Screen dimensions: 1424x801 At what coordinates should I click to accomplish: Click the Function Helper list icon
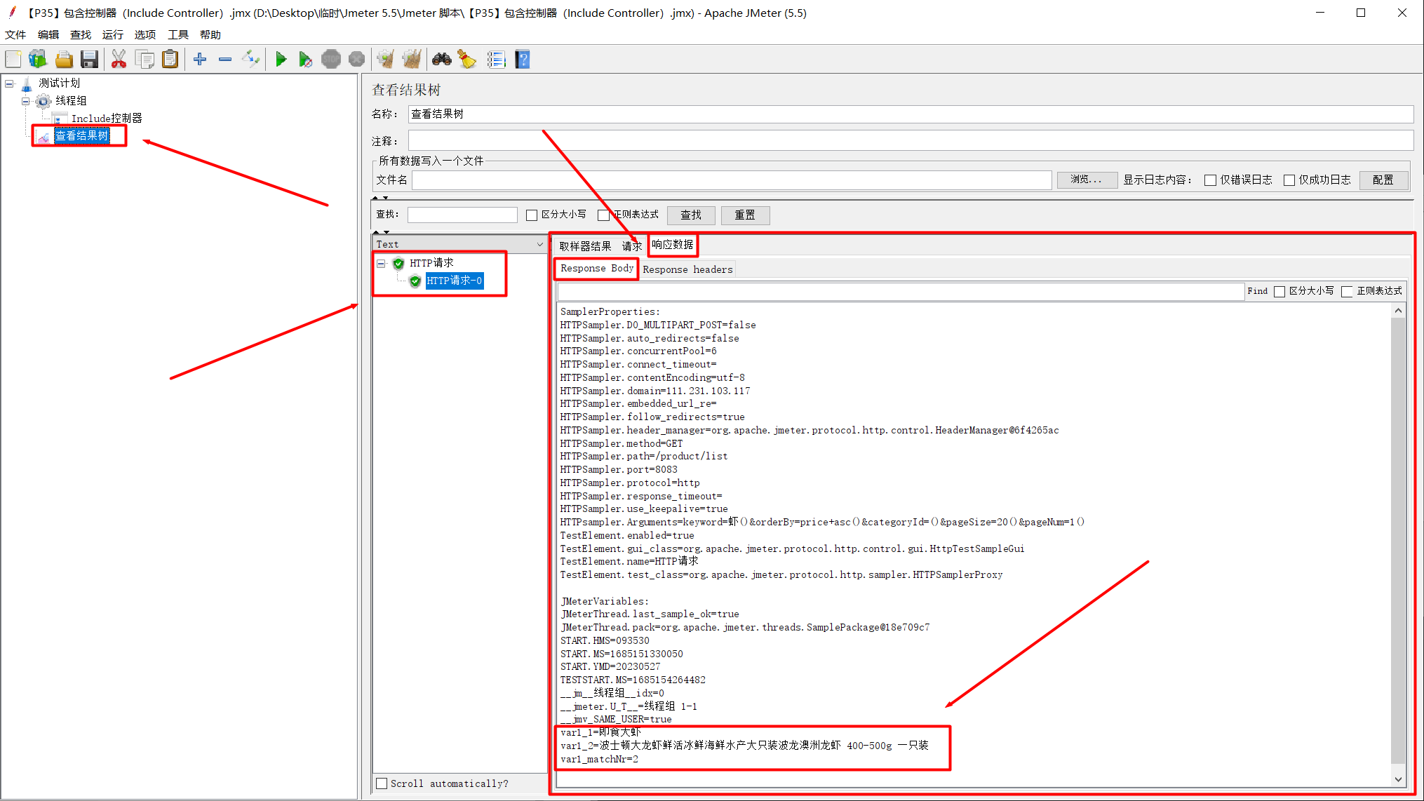pos(496,60)
